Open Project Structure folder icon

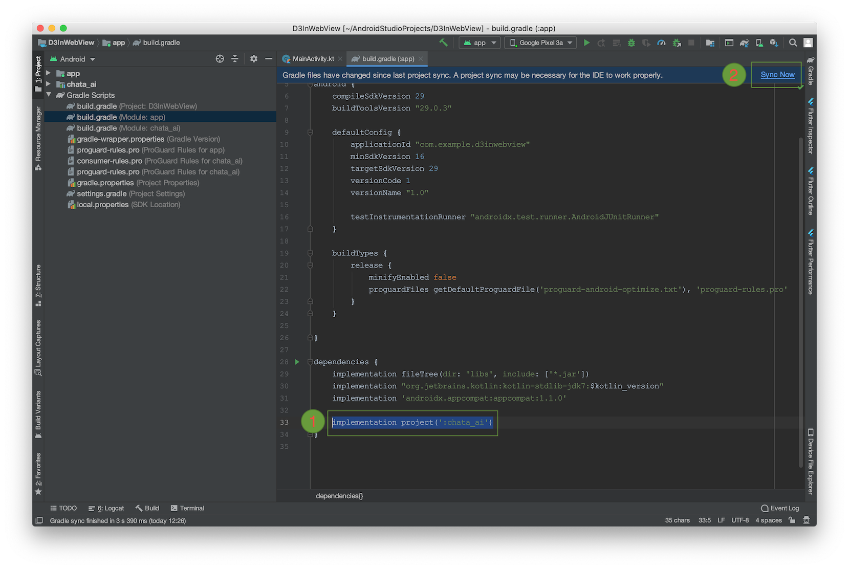[710, 43]
